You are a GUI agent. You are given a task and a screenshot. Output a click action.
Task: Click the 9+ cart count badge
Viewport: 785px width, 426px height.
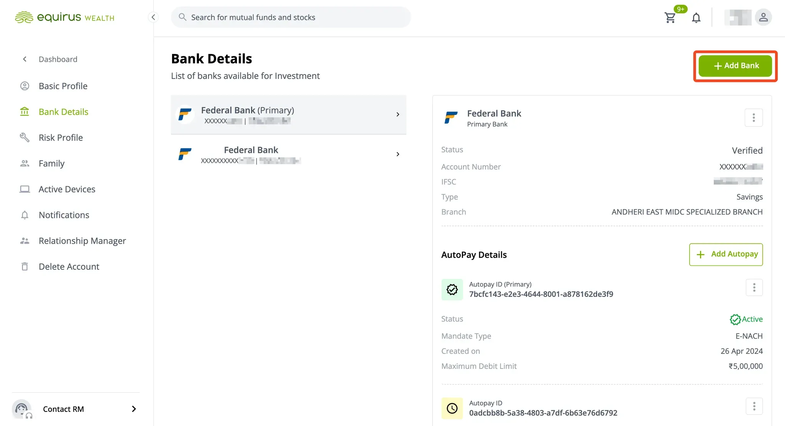680,9
